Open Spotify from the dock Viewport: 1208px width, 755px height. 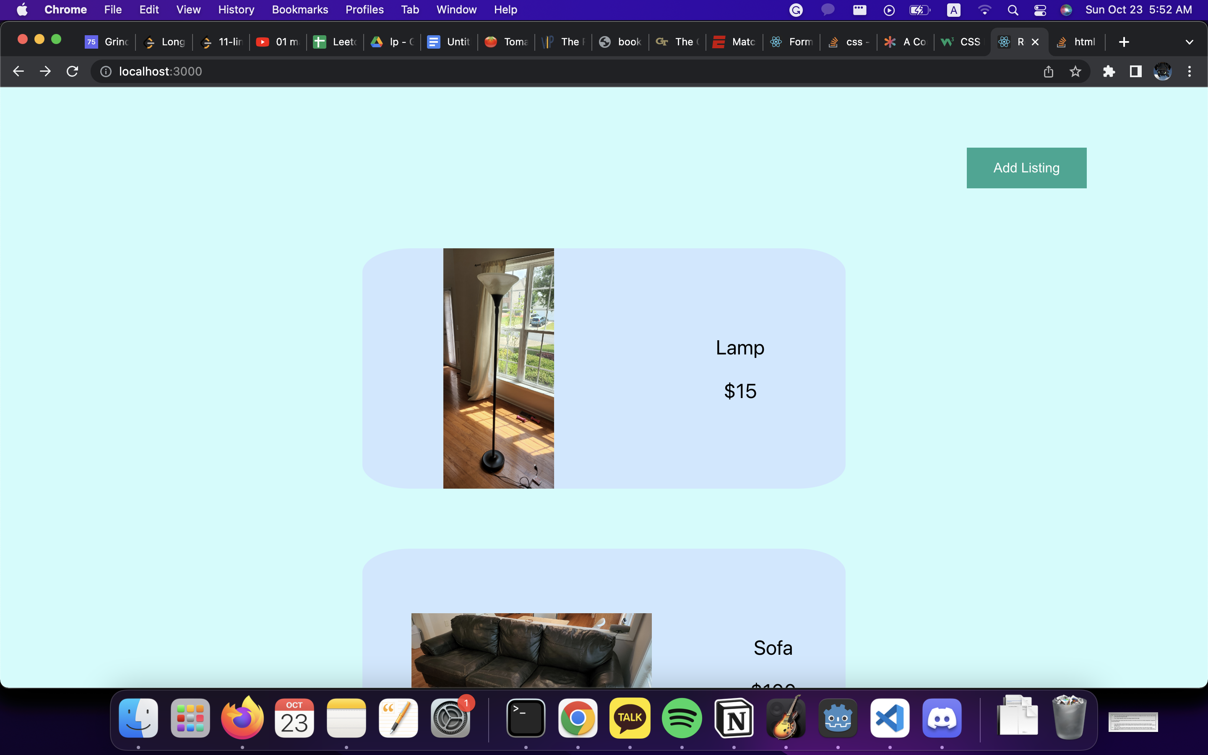[x=681, y=718]
